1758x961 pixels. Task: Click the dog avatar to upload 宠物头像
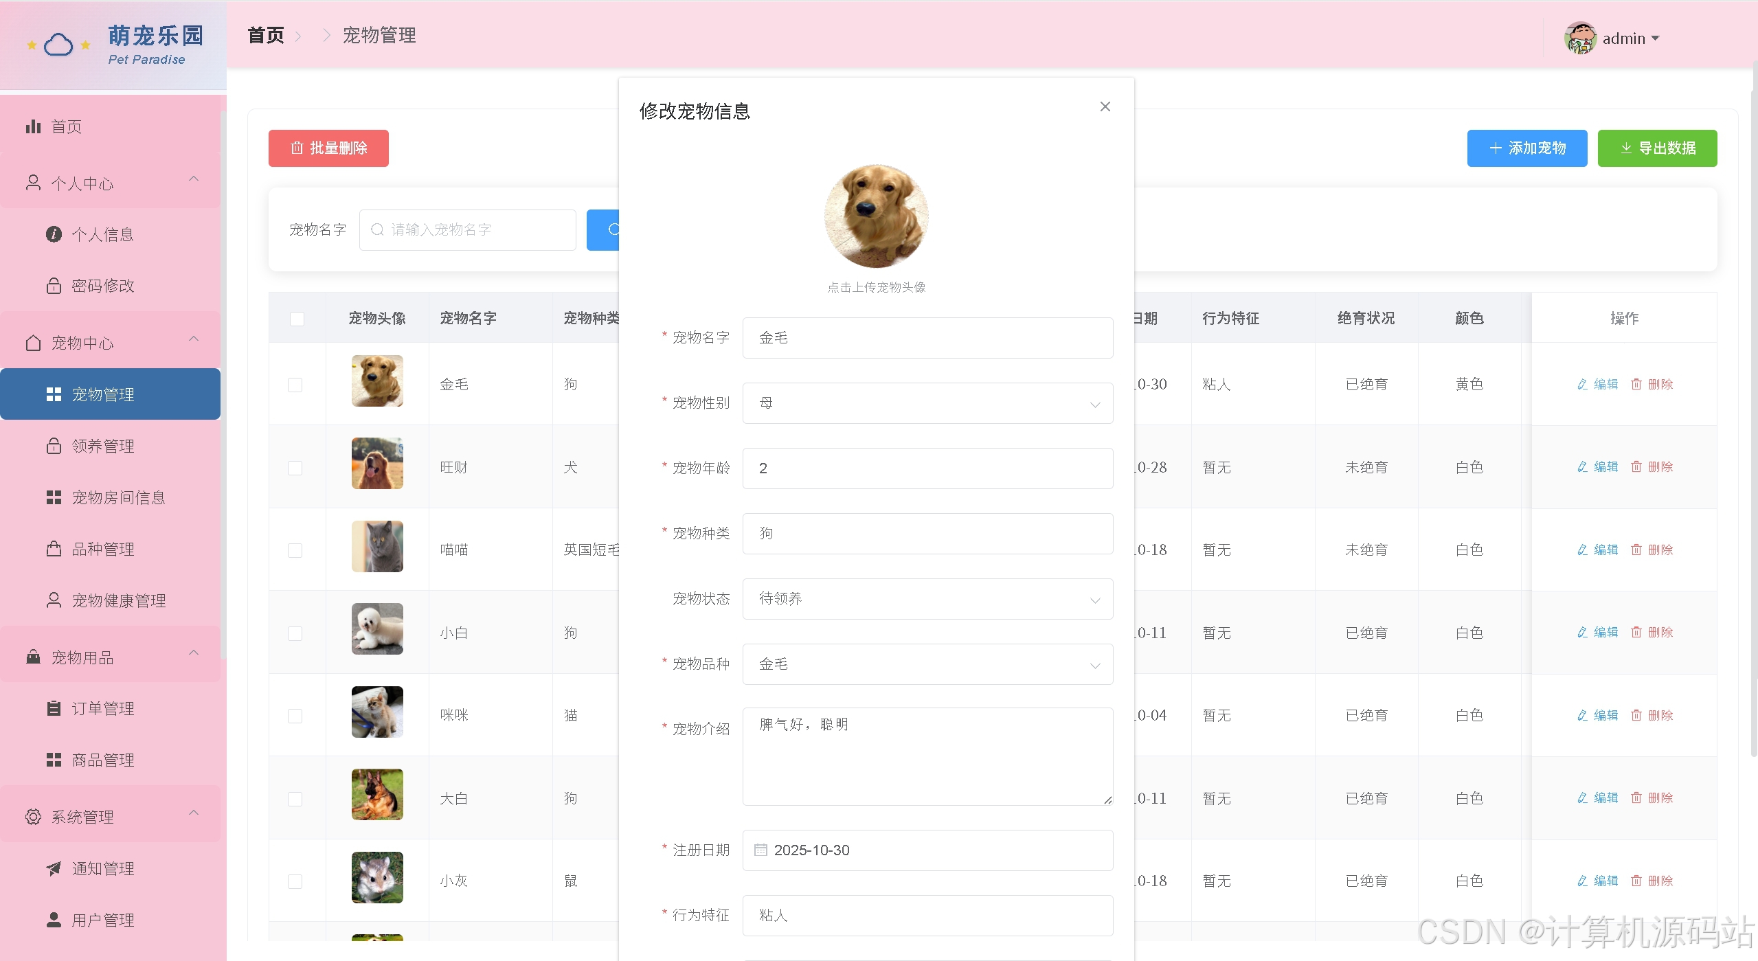(x=876, y=216)
